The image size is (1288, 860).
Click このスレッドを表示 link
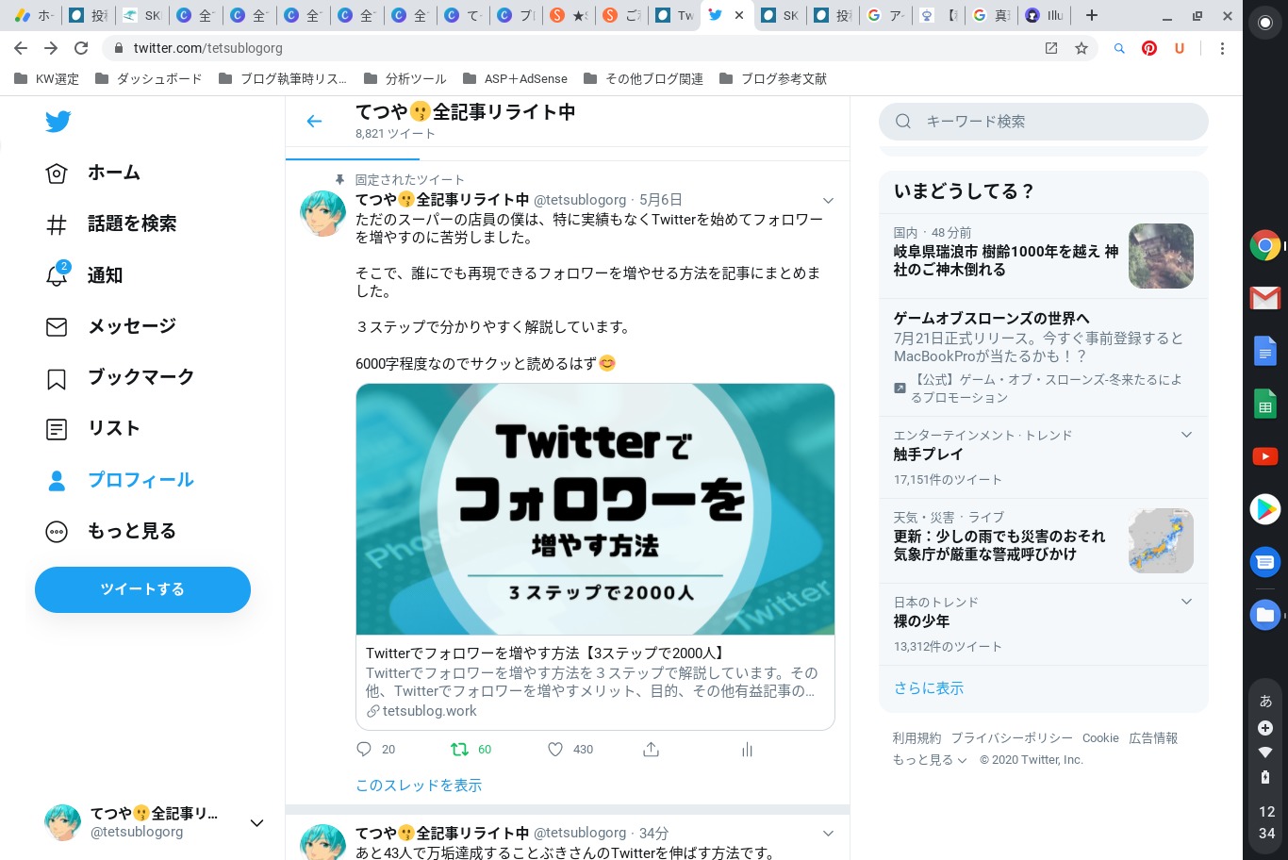(419, 785)
